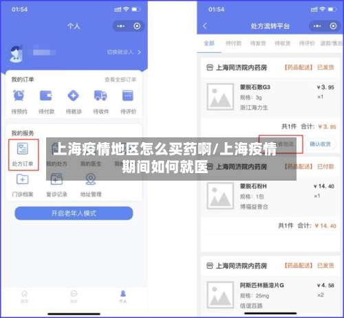The width and height of the screenshot is (344, 318).
Task: Open 蒙脱石粉H product thumbnail
Action: point(220,196)
